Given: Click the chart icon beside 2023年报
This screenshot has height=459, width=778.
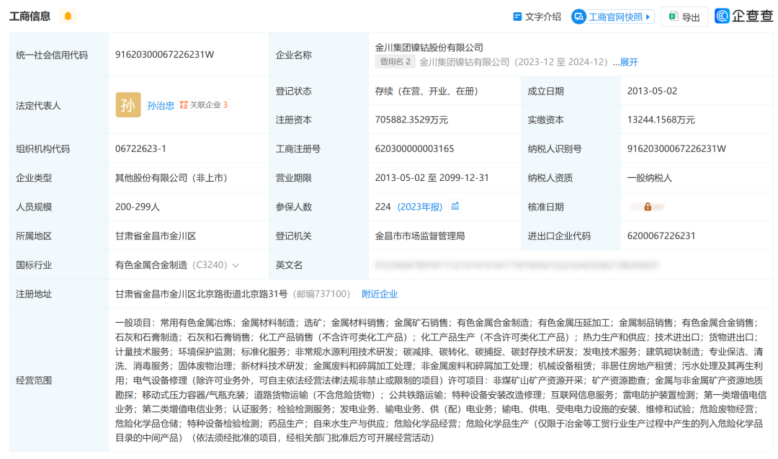Looking at the screenshot, I should (x=455, y=206).
